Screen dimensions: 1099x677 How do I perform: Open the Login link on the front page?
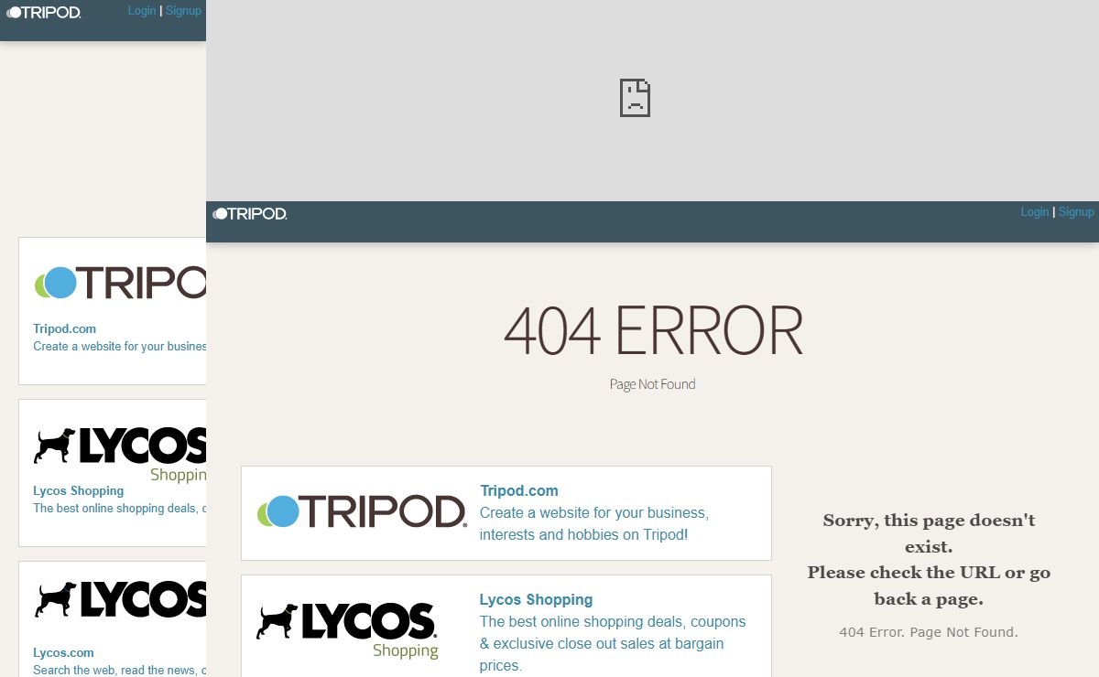pos(1035,212)
